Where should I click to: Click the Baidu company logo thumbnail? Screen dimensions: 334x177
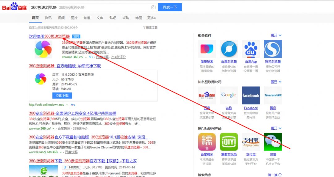[x=207, y=95]
